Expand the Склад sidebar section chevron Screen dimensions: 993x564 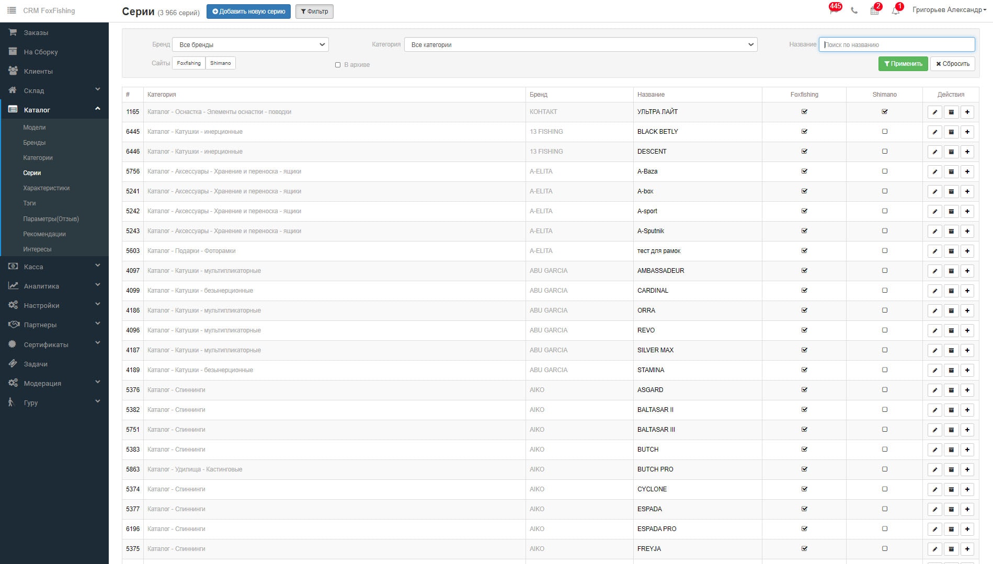[x=98, y=89]
